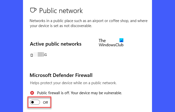Click the blue TheWindowsClub logo square
Image resolution: width=175 pixels, height=112 pixels.
pyautogui.click(x=121, y=40)
